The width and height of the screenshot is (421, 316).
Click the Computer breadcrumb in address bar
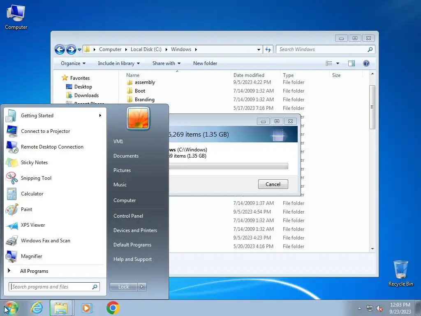[x=110, y=49]
